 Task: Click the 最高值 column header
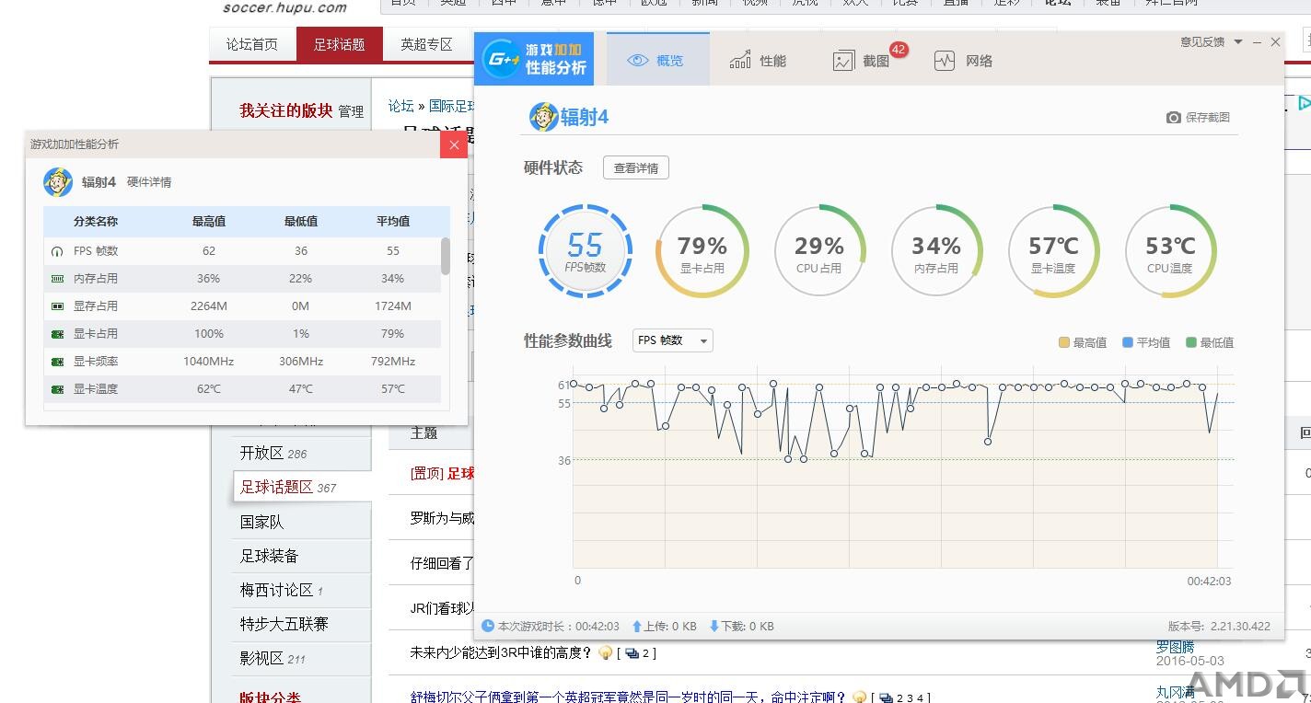pyautogui.click(x=209, y=222)
